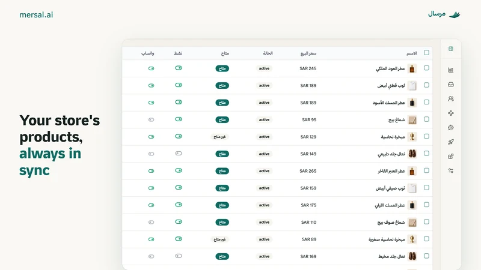Click the sandals thumbnail in SAR 149 row
The height and width of the screenshot is (270, 481).
pos(412,154)
